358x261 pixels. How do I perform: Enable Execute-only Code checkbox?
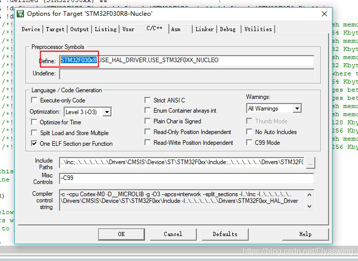tap(34, 100)
